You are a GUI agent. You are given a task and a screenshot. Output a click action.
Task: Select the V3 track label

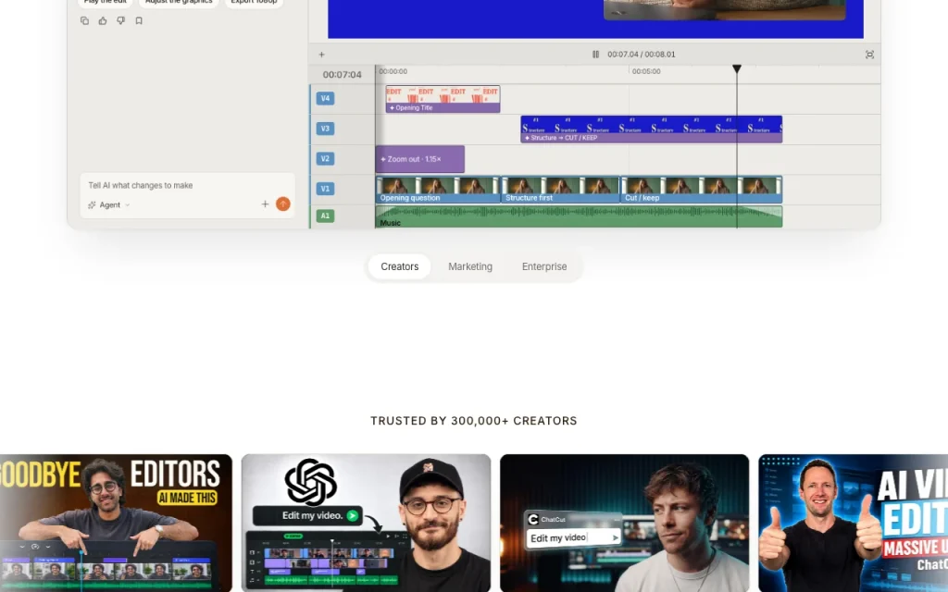pos(325,129)
